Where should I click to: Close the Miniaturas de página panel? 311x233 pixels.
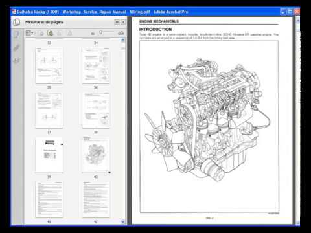pos(123,22)
